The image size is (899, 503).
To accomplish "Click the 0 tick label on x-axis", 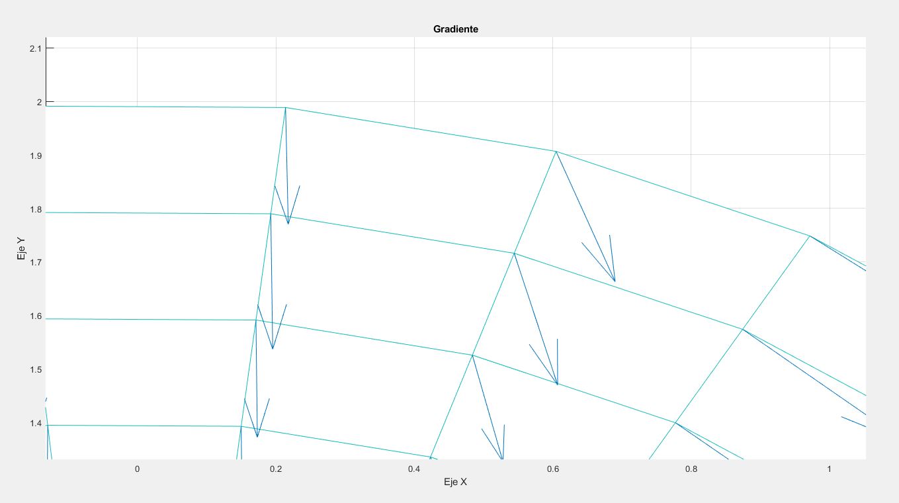I will (x=137, y=469).
